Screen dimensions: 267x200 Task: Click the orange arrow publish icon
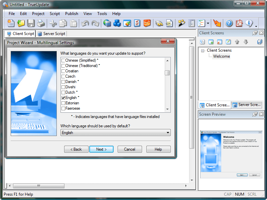pos(217,23)
